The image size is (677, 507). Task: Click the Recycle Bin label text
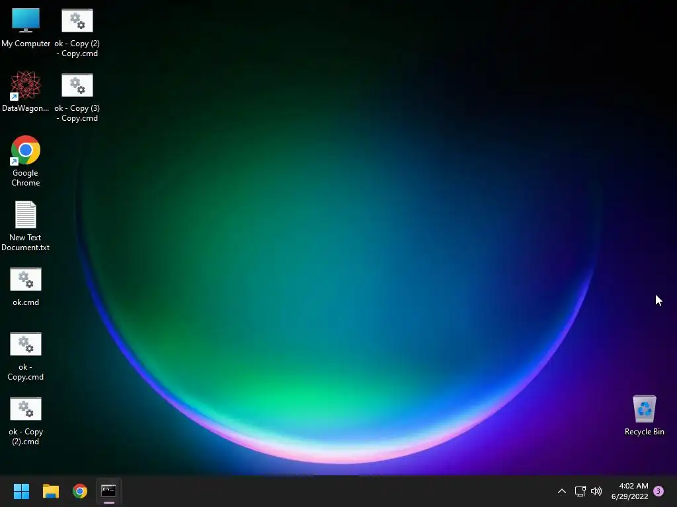tap(644, 432)
